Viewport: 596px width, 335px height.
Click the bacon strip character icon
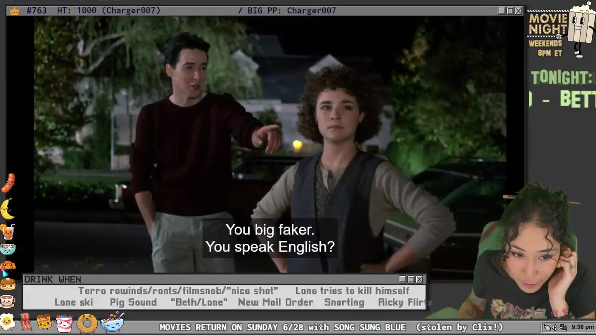point(25,322)
